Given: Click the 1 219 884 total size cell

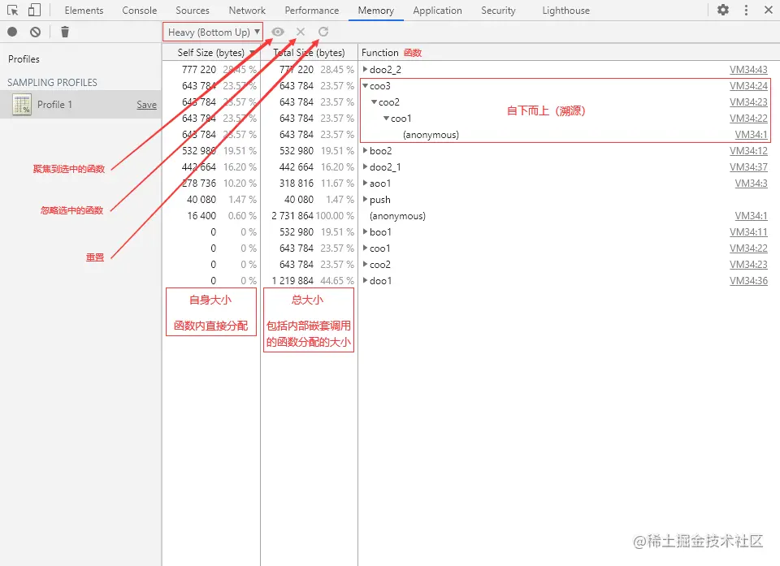Looking at the screenshot, I should [x=292, y=281].
